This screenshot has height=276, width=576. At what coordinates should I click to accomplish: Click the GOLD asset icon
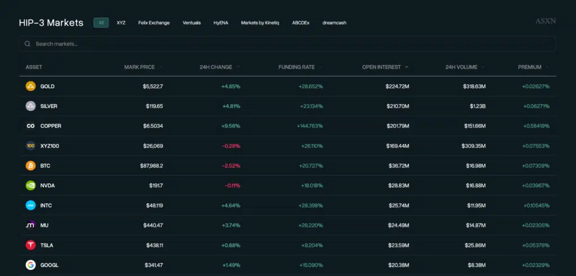point(30,87)
